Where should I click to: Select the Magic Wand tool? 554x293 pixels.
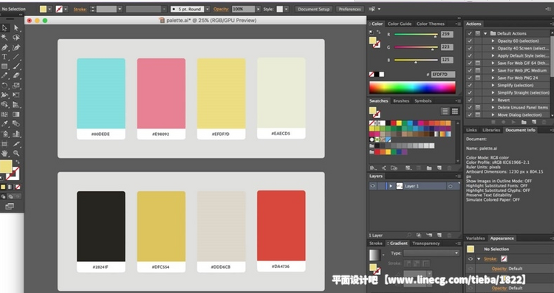pyautogui.click(x=4, y=38)
